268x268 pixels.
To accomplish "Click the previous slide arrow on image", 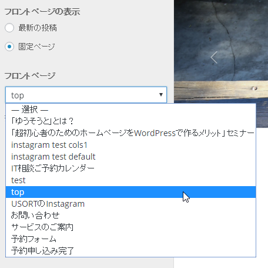I will pos(214,57).
